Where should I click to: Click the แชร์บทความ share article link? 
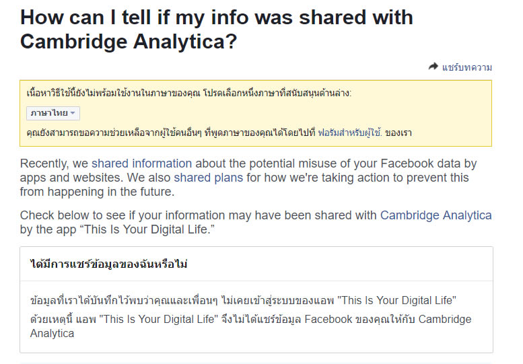pyautogui.click(x=466, y=67)
